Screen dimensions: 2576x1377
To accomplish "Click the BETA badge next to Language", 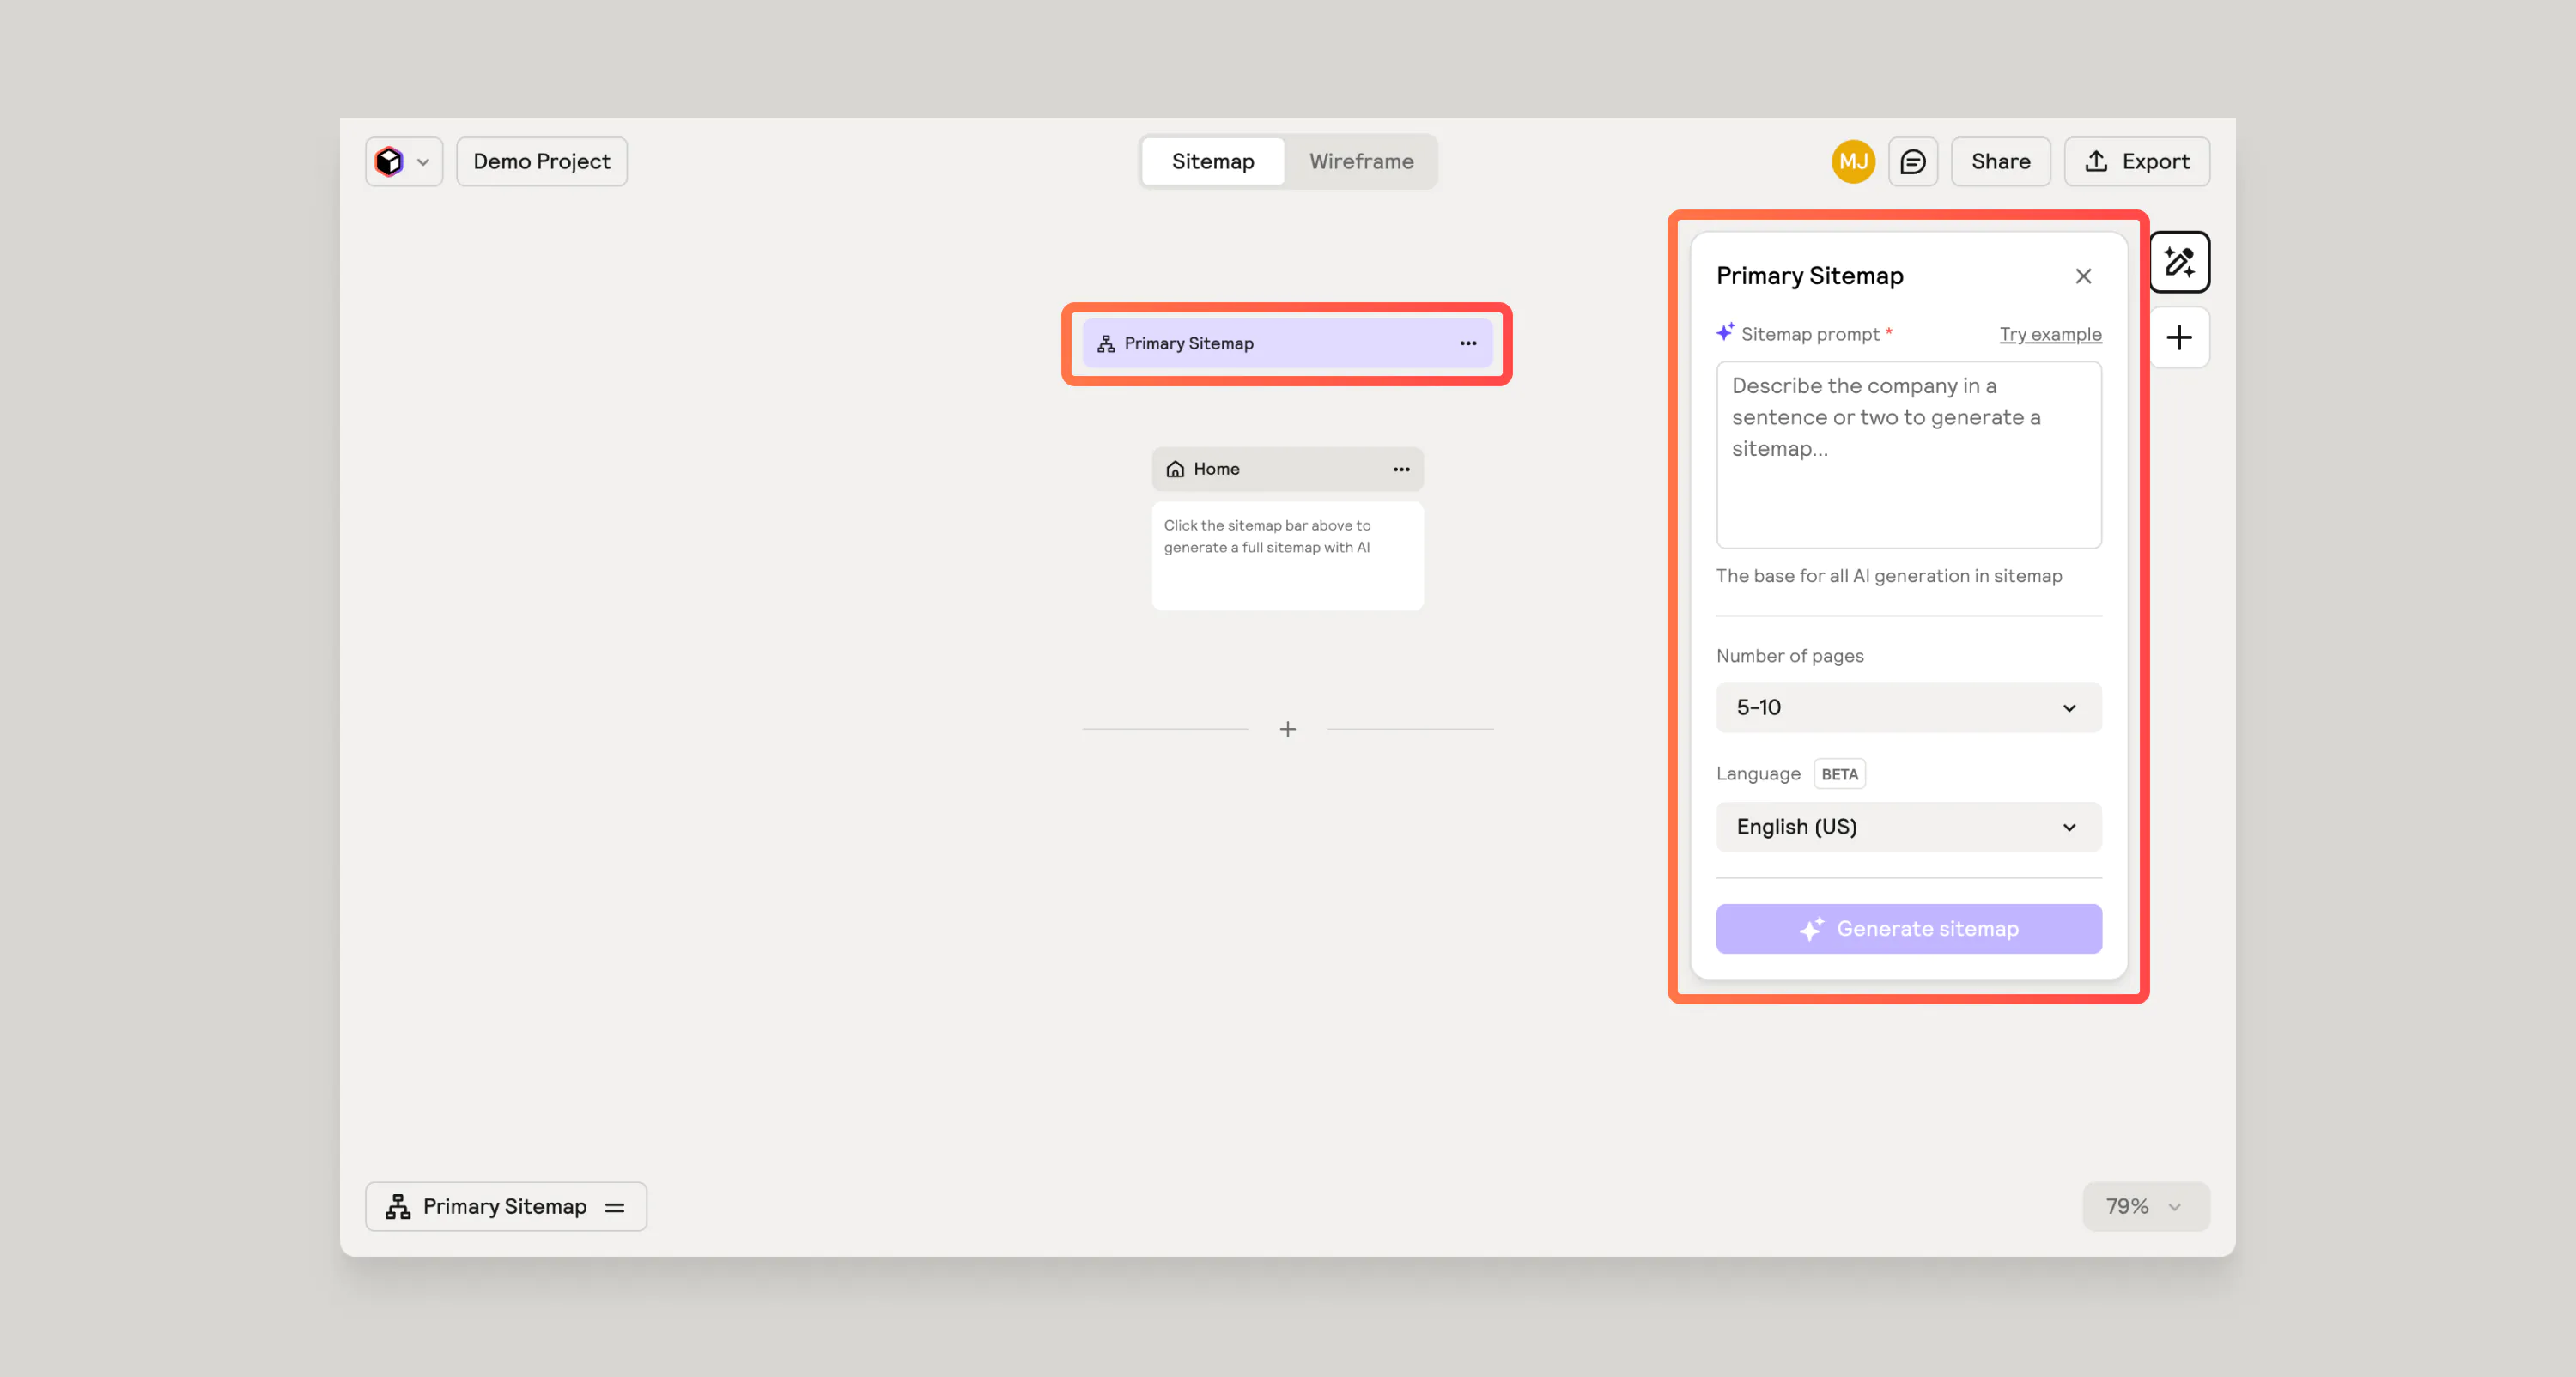I will point(1839,774).
